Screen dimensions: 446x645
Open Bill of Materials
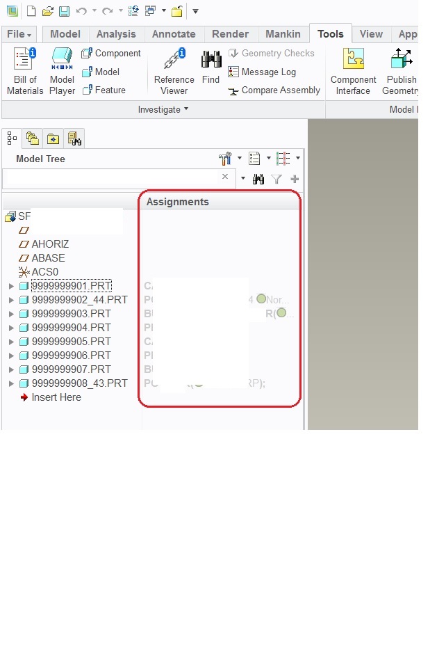tap(25, 71)
